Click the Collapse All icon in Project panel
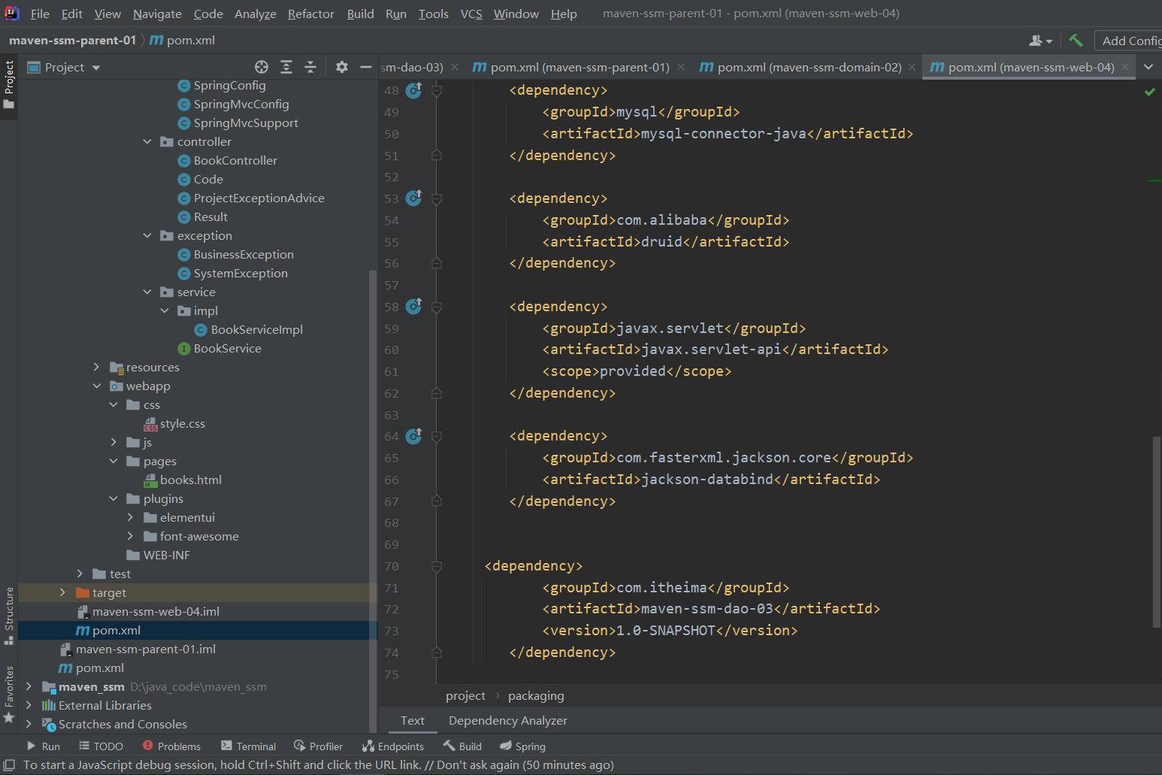 [310, 67]
